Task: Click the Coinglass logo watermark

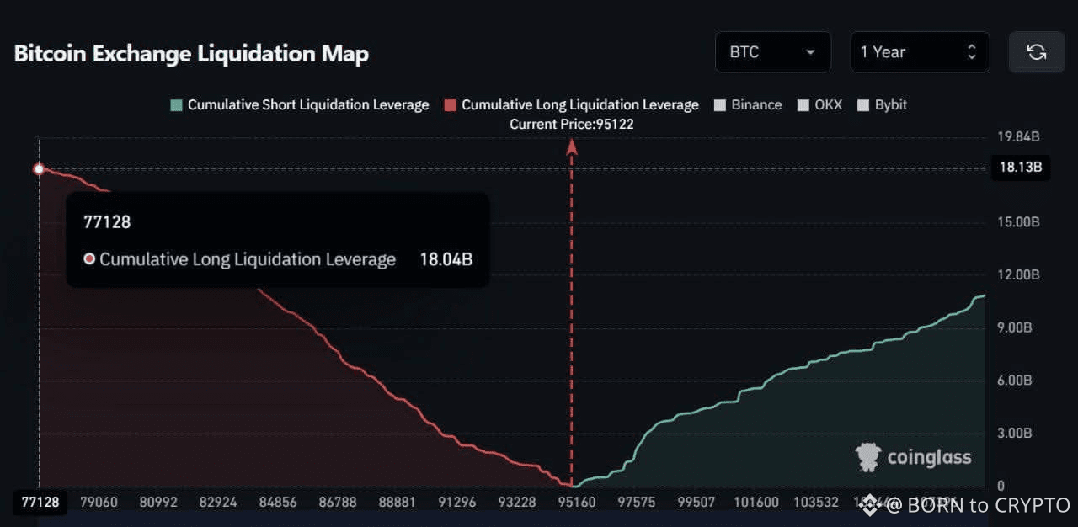Action: coord(915,457)
